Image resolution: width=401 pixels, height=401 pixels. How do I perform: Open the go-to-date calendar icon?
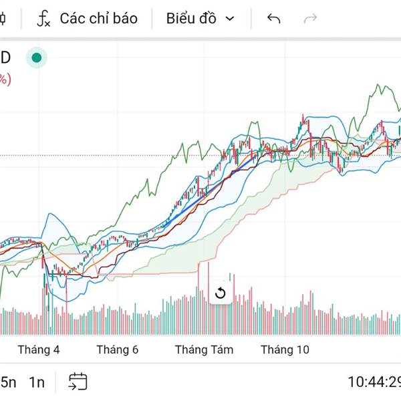pos(78,382)
